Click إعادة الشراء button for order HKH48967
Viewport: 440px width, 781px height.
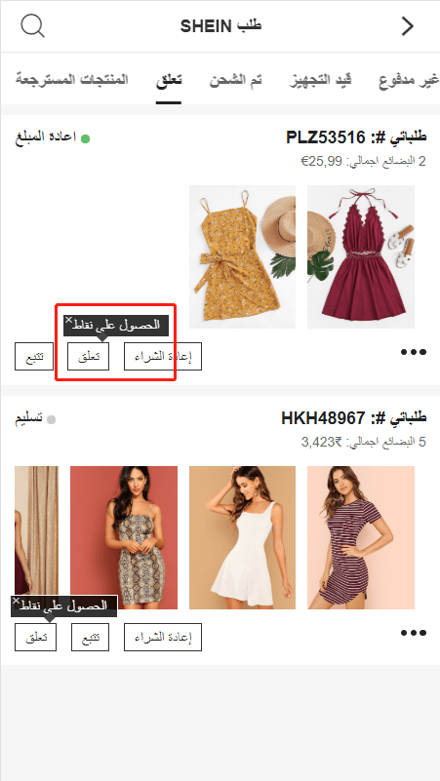click(163, 637)
